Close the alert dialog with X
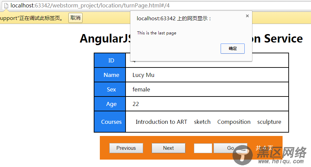The width and height of the screenshot is (311, 167). pos(247,16)
